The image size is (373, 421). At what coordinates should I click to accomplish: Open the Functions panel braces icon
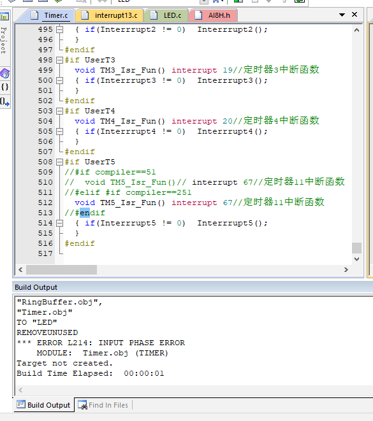point(4,87)
